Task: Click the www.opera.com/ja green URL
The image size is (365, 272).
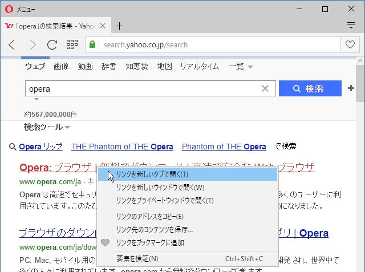Action: click(x=50, y=181)
